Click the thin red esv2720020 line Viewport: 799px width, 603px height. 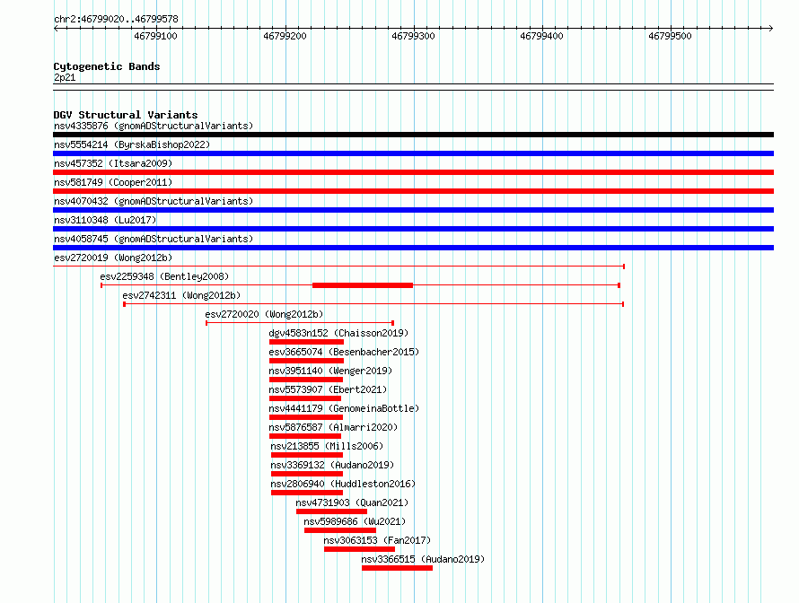300,323
